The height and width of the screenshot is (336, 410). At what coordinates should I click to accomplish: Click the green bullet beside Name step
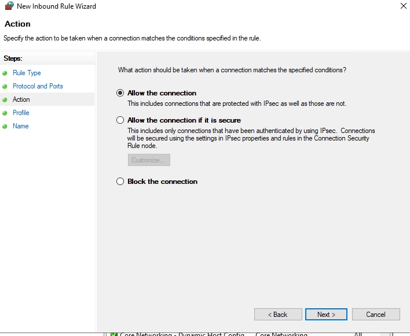5,126
